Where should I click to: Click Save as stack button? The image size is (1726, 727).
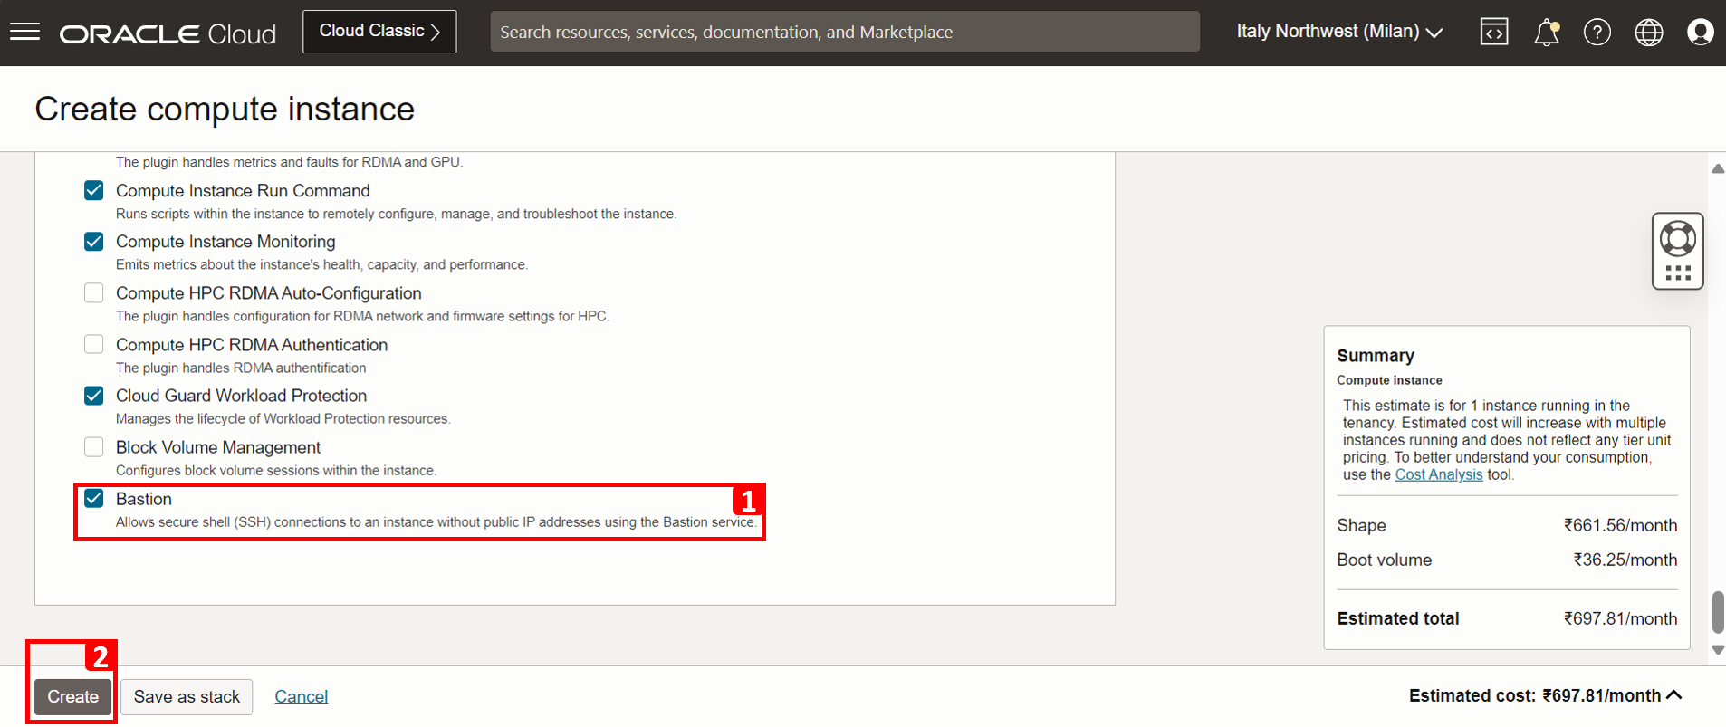pos(187,696)
